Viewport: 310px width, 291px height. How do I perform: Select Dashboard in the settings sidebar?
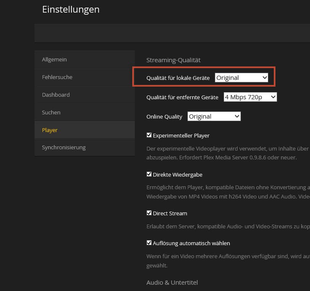56,95
